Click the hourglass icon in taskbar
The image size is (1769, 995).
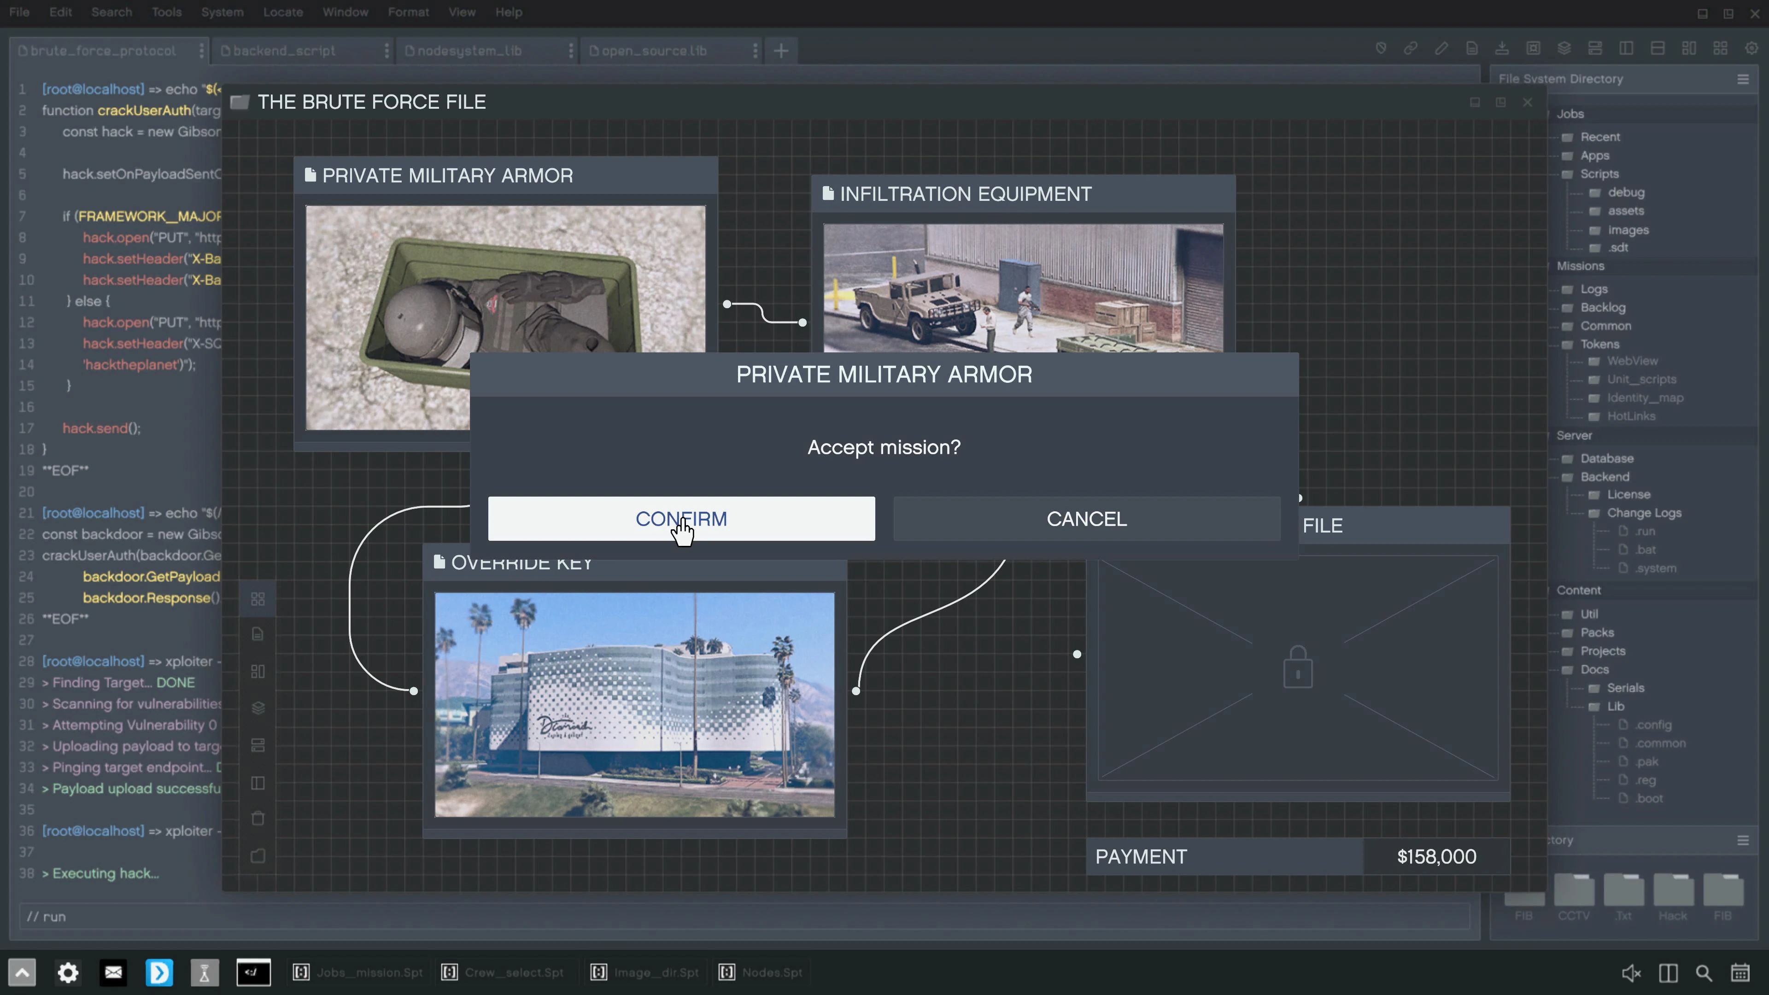204,972
